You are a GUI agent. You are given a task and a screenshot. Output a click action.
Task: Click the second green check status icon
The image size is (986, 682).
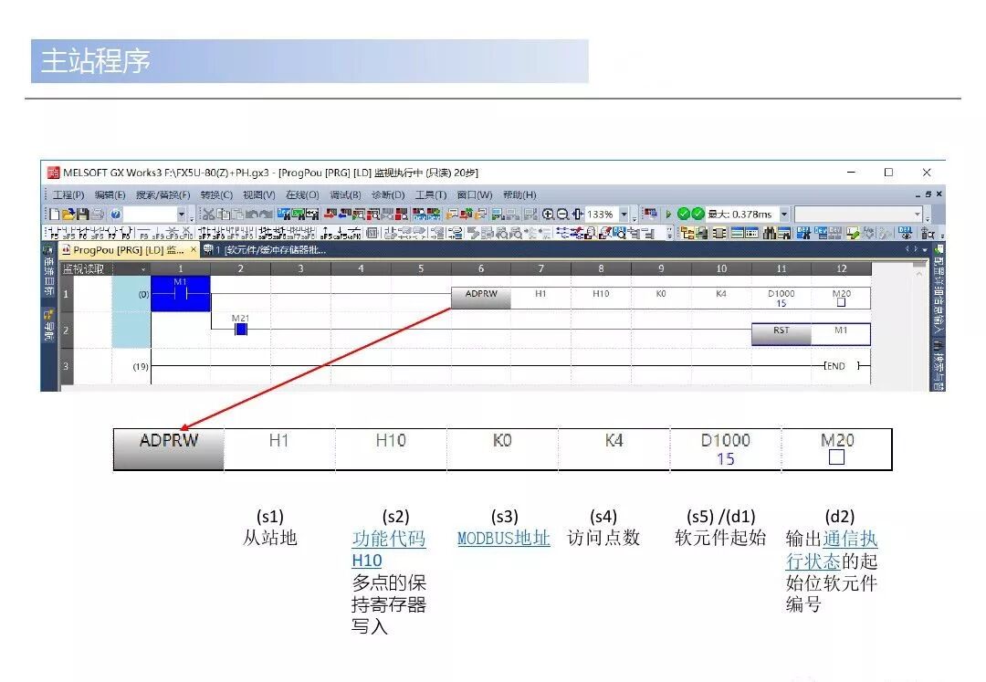(698, 215)
